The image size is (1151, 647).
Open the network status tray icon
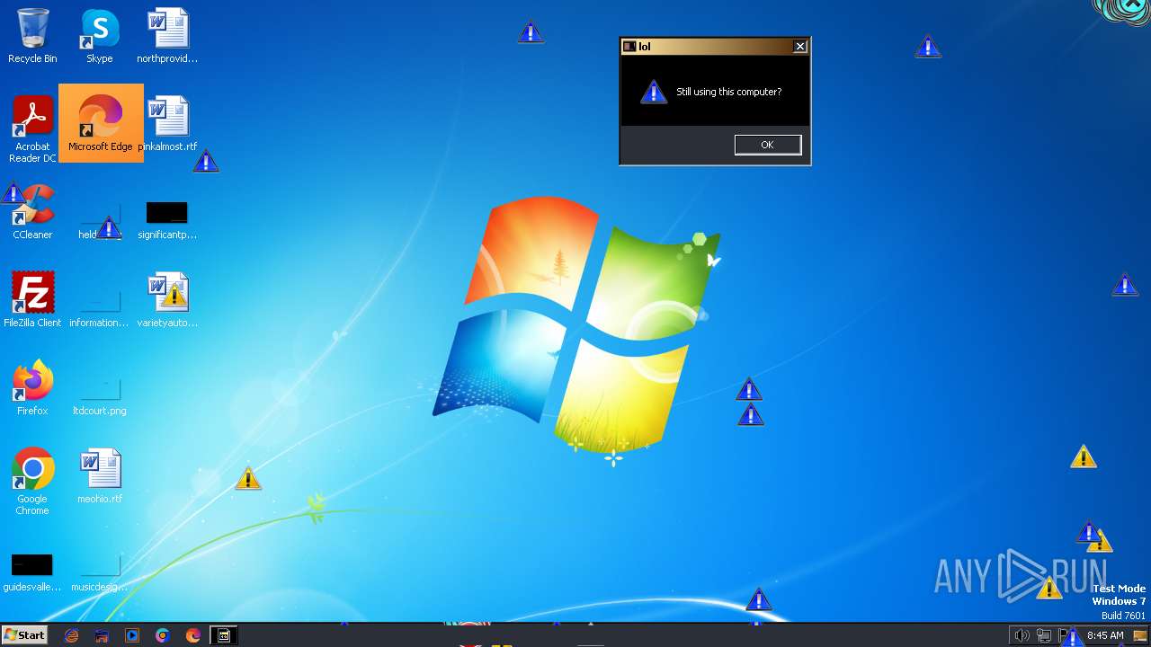(1043, 635)
